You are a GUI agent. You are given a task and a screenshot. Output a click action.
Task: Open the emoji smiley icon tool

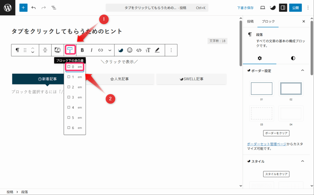[x=130, y=50]
